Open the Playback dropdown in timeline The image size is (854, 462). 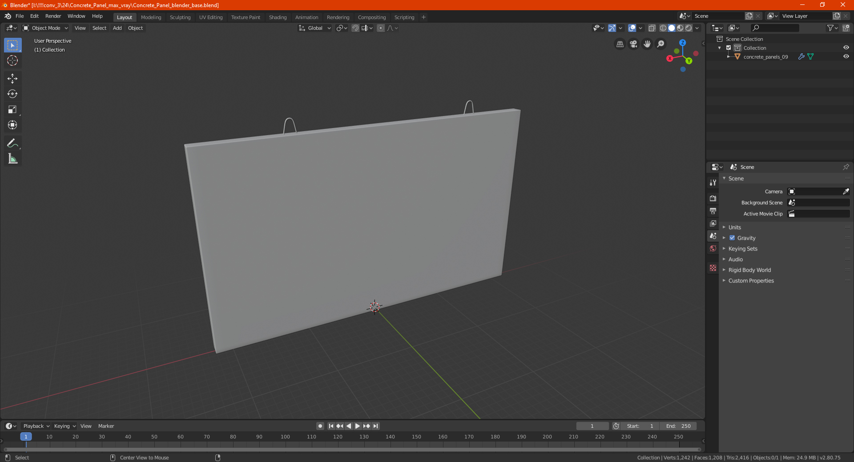pyautogui.click(x=36, y=426)
